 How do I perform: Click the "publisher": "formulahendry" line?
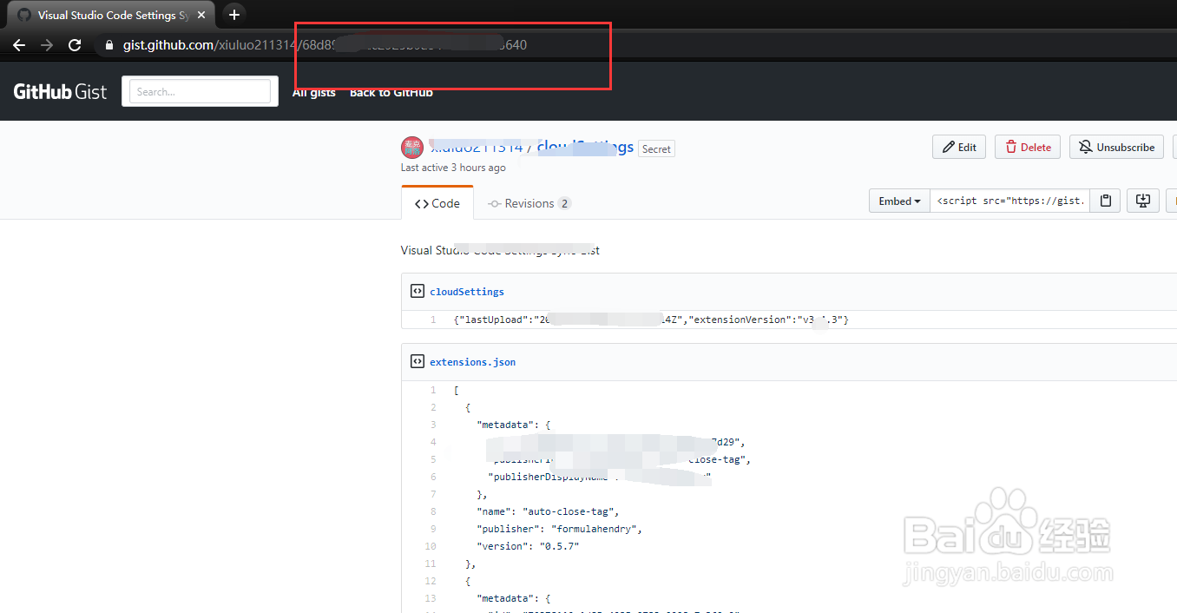coord(559,529)
